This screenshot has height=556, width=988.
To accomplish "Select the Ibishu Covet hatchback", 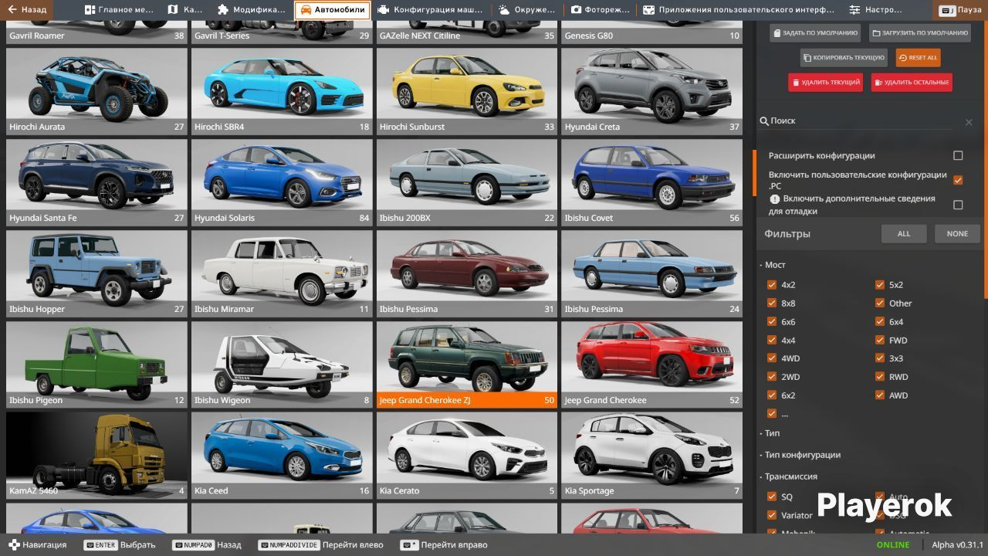I will [652, 182].
